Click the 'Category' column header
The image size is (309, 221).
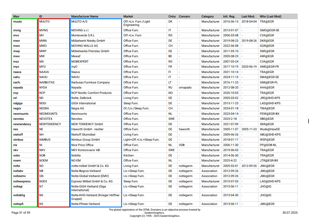207,16
